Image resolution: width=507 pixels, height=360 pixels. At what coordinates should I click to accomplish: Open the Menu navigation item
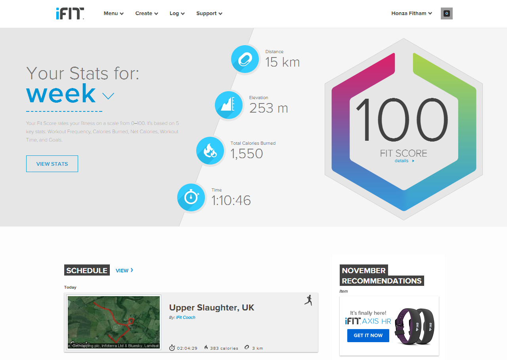click(x=113, y=13)
